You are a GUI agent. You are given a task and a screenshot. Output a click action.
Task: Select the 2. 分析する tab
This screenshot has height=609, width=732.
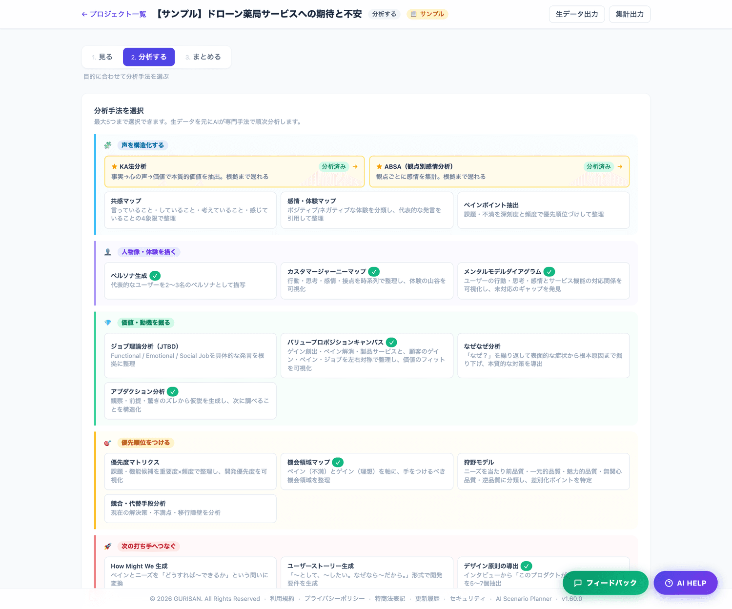[x=149, y=57]
